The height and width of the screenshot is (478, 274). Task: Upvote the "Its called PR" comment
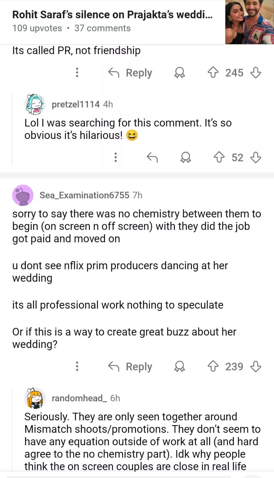point(213,73)
